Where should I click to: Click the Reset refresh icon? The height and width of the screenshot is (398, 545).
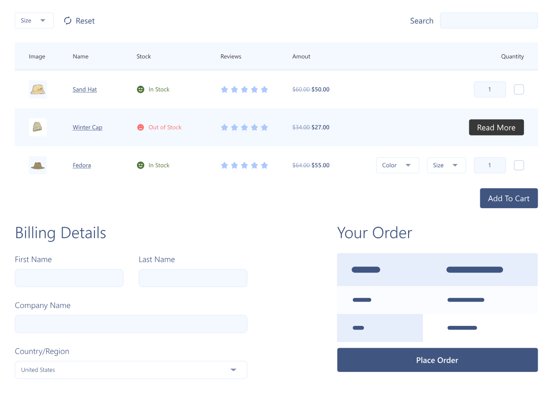(68, 21)
